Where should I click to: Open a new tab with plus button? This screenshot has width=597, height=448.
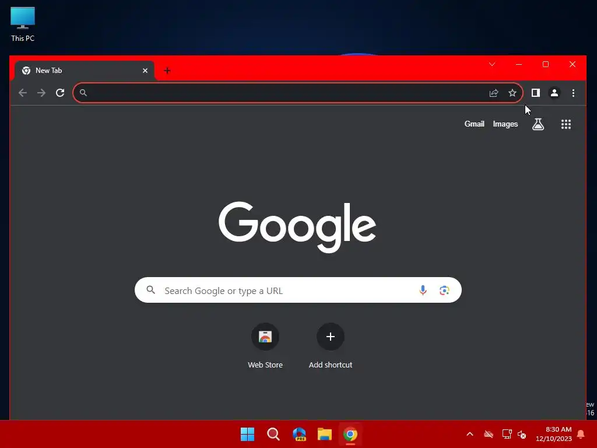(167, 71)
